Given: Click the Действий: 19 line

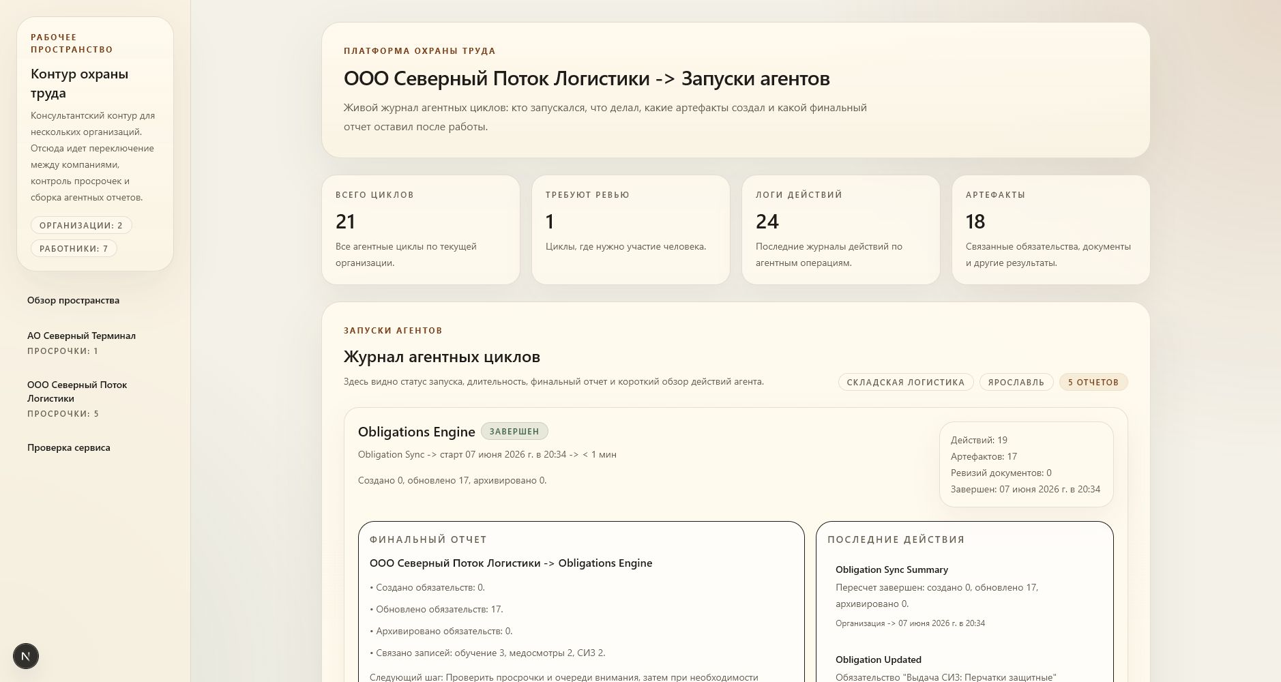Looking at the screenshot, I should (979, 440).
